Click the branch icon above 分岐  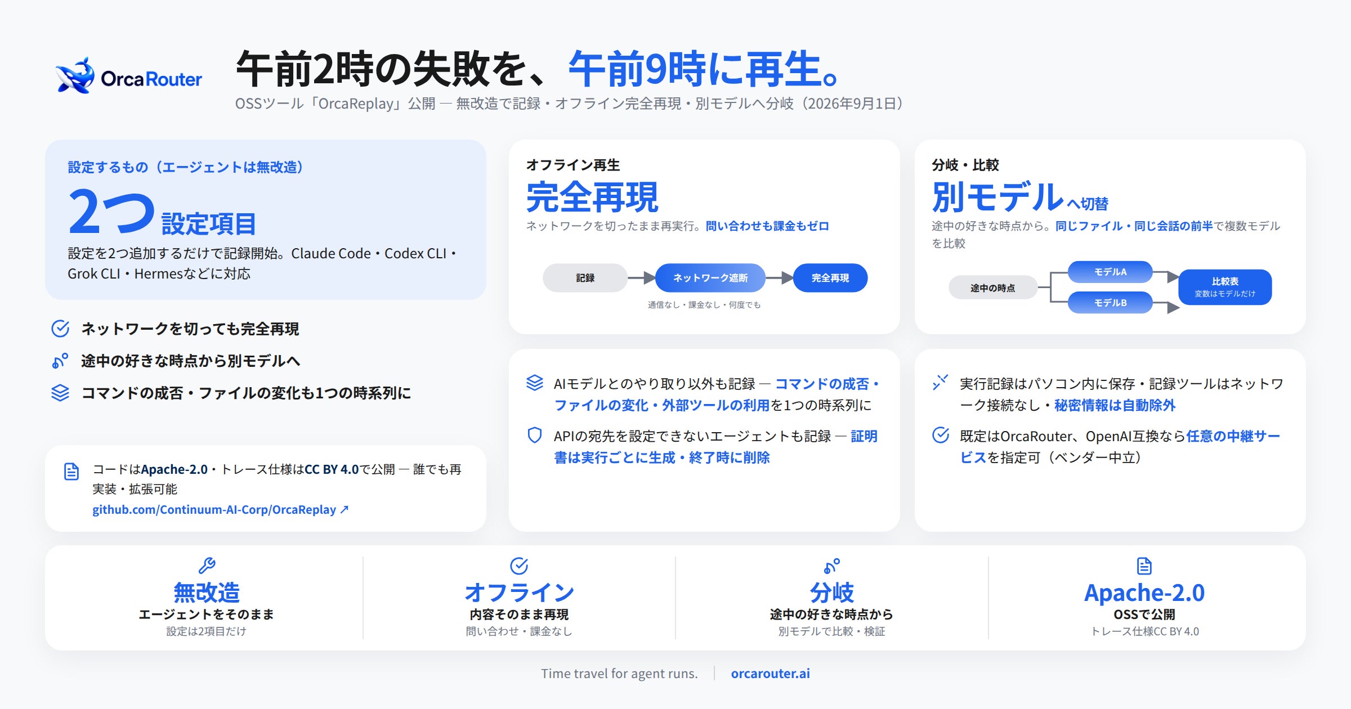pos(832,566)
